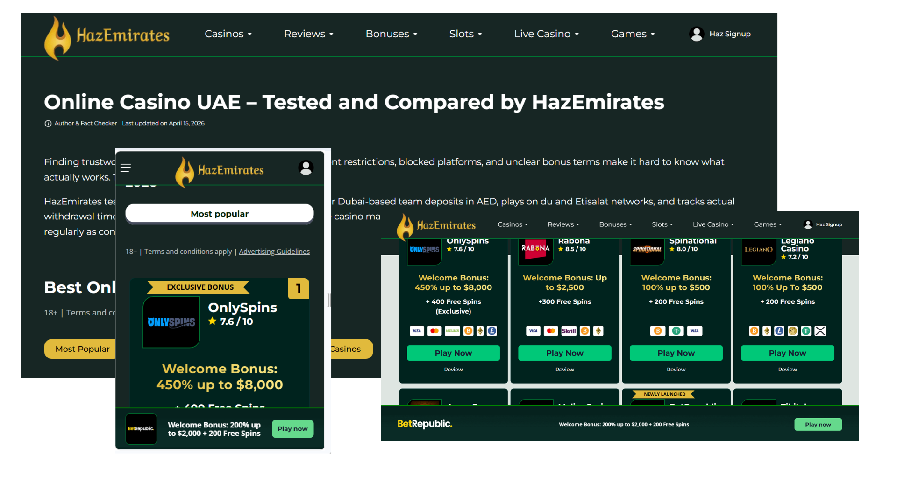The height and width of the screenshot is (504, 897).
Task: Open the hamburger menu in the mobile view
Action: pyautogui.click(x=126, y=168)
